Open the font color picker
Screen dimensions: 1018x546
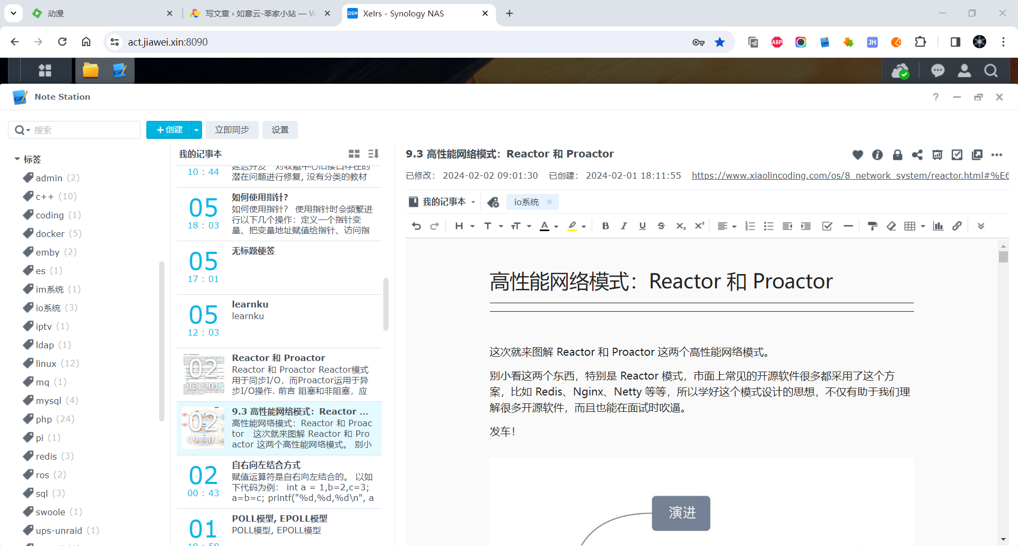556,226
